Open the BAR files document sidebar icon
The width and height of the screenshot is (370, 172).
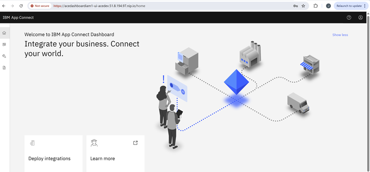pos(4,68)
